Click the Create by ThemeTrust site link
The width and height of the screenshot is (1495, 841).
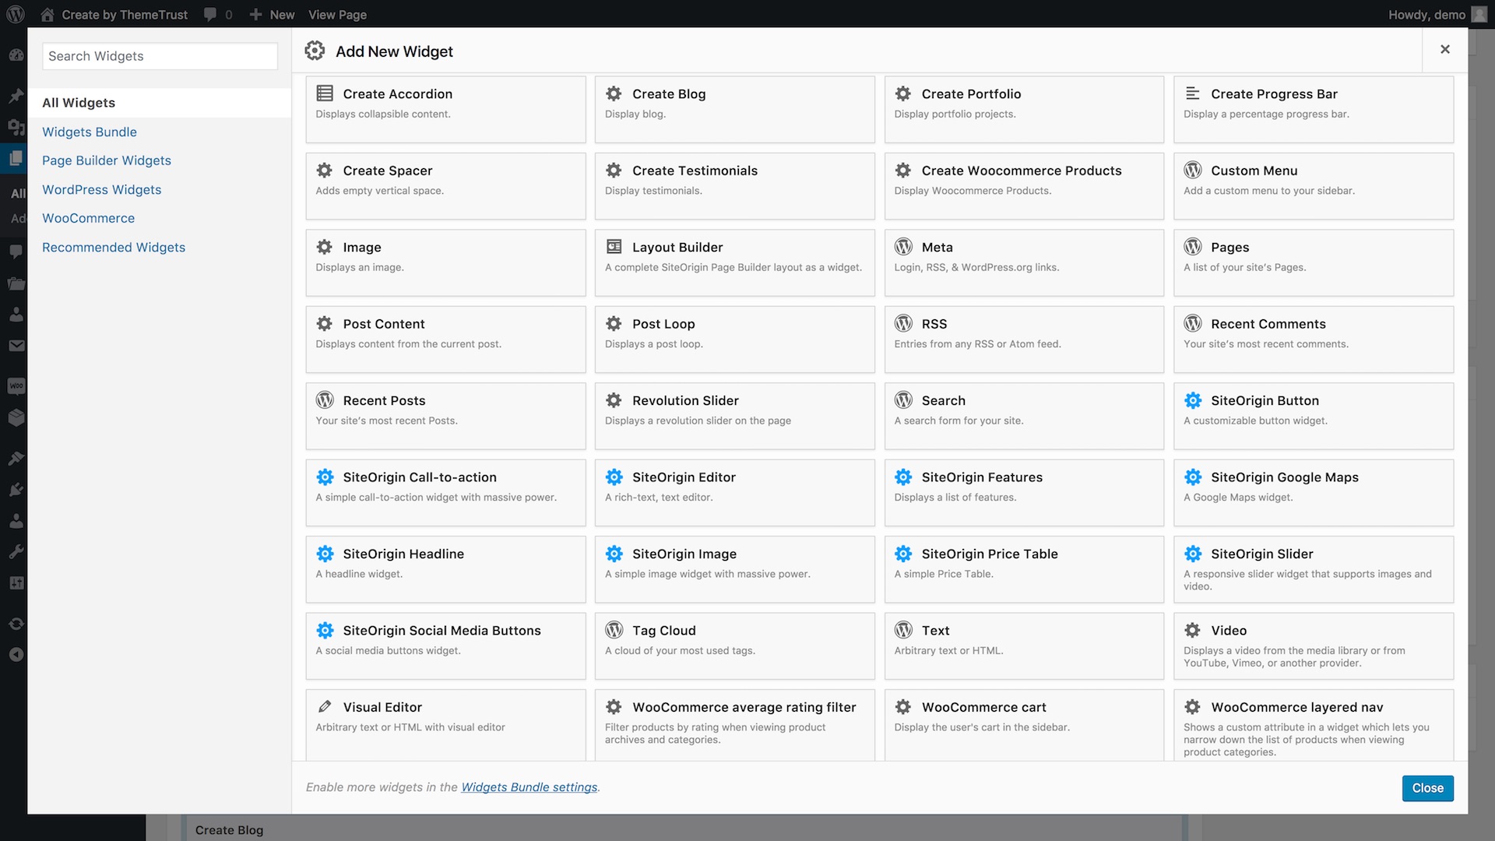125,15
